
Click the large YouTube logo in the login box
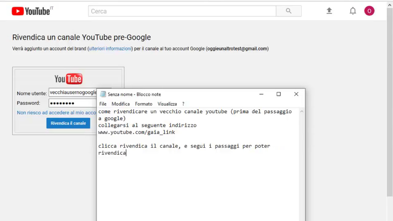[x=68, y=79]
